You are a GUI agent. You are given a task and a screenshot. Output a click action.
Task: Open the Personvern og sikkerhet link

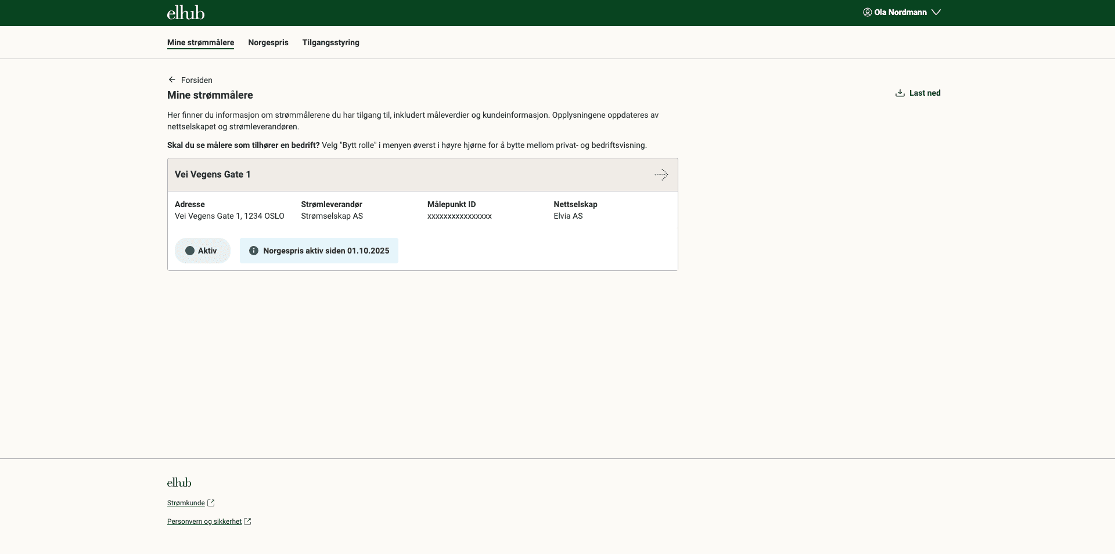204,522
